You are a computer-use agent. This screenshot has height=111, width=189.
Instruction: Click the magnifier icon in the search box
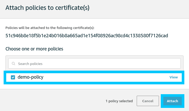tap(13, 64)
